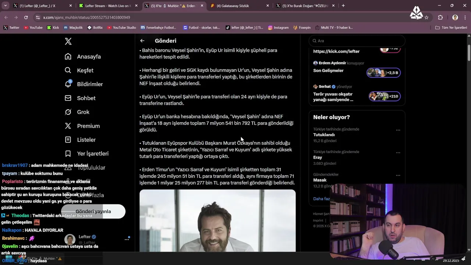
Task: Switch to Burak Doğan X tab
Action: coord(305,6)
